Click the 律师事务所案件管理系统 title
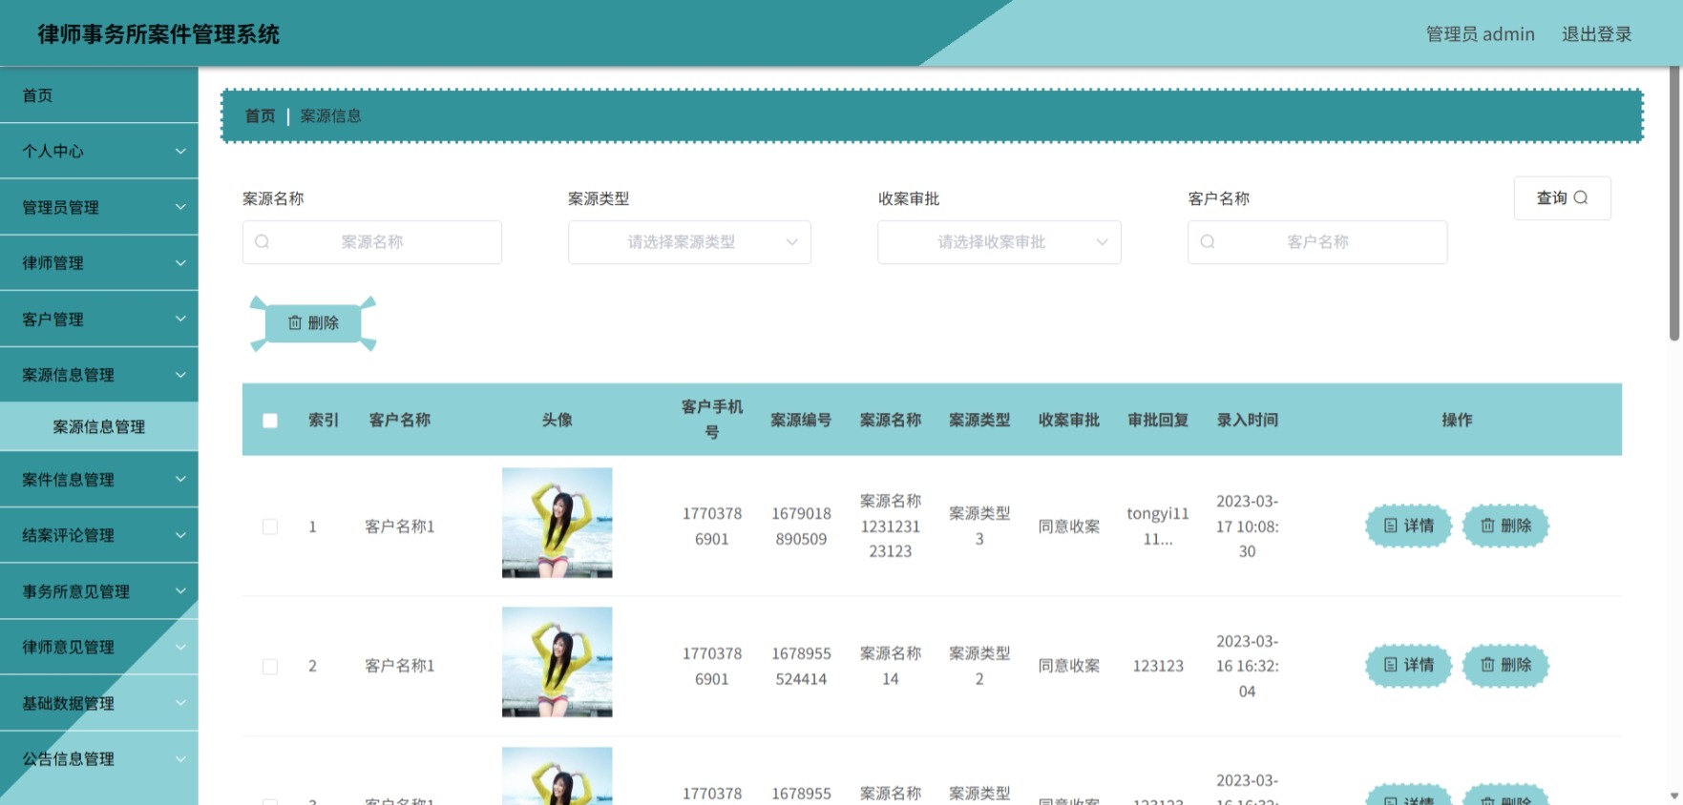Viewport: 1683px width, 805px height. (x=158, y=34)
